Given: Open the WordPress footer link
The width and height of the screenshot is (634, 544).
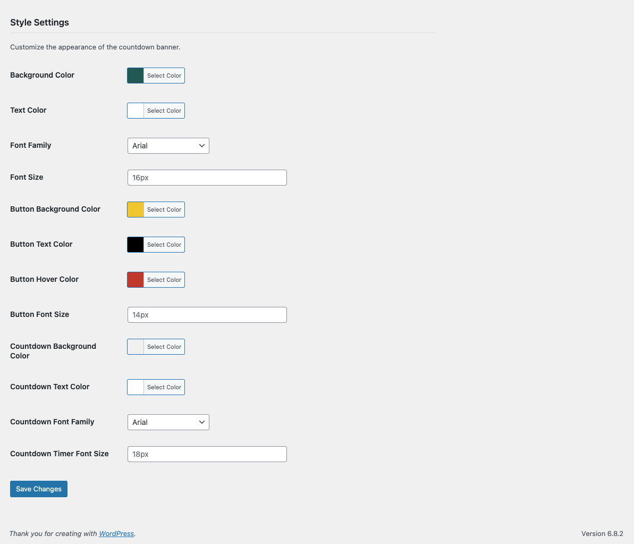Looking at the screenshot, I should 116,533.
